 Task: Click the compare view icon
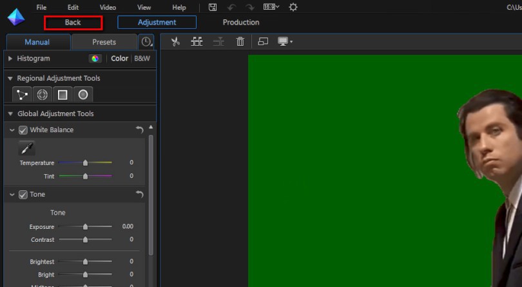coord(263,42)
